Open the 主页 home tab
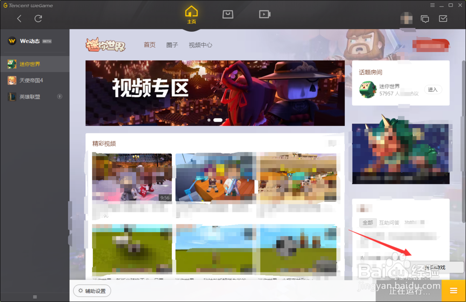 [192, 15]
